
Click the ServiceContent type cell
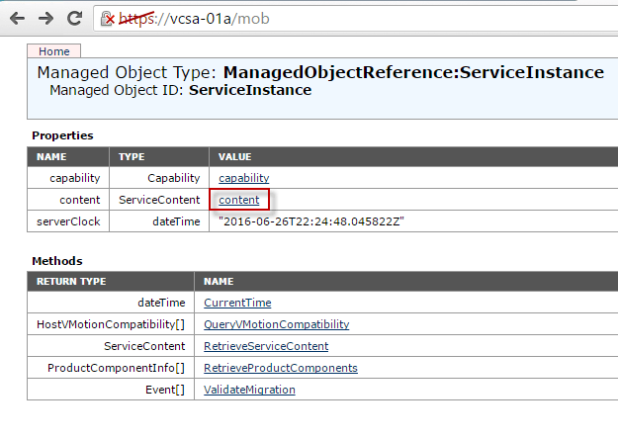coord(158,200)
